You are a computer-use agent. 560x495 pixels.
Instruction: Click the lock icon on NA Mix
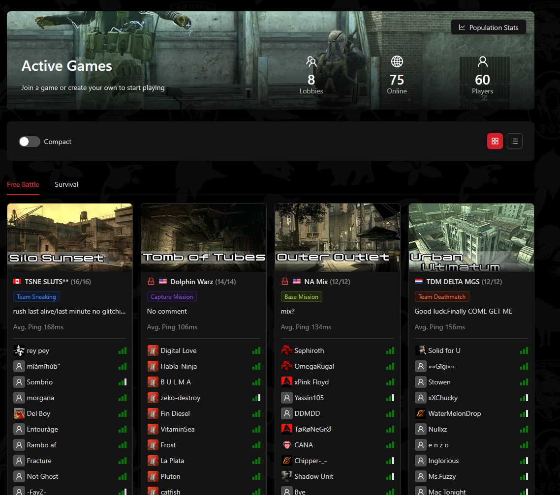click(x=284, y=281)
